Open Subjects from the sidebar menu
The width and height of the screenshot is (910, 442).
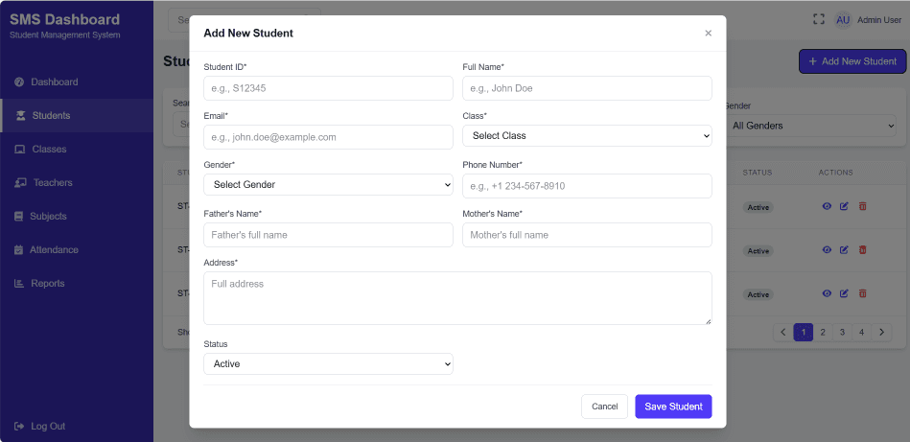tap(77, 217)
